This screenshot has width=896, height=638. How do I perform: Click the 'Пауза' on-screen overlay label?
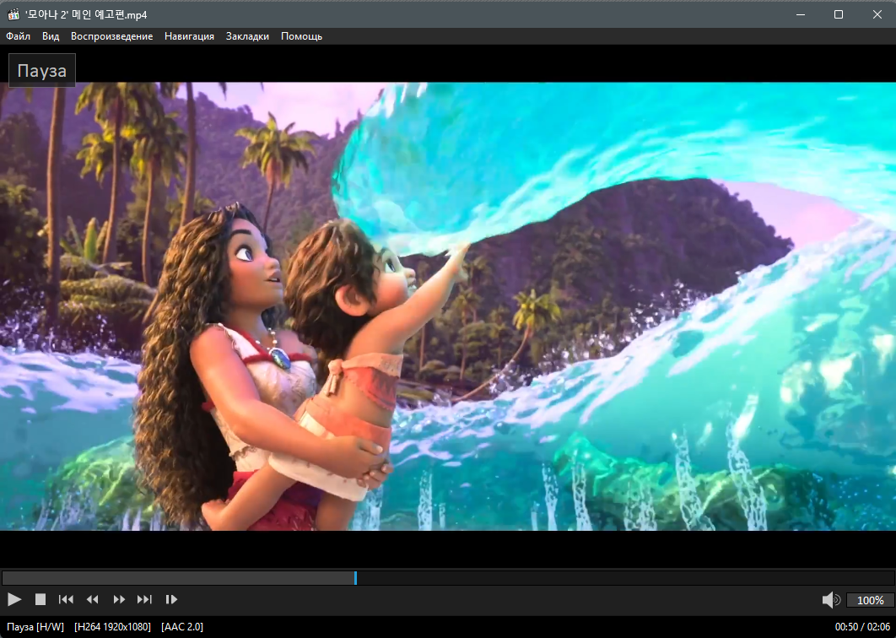pos(41,70)
